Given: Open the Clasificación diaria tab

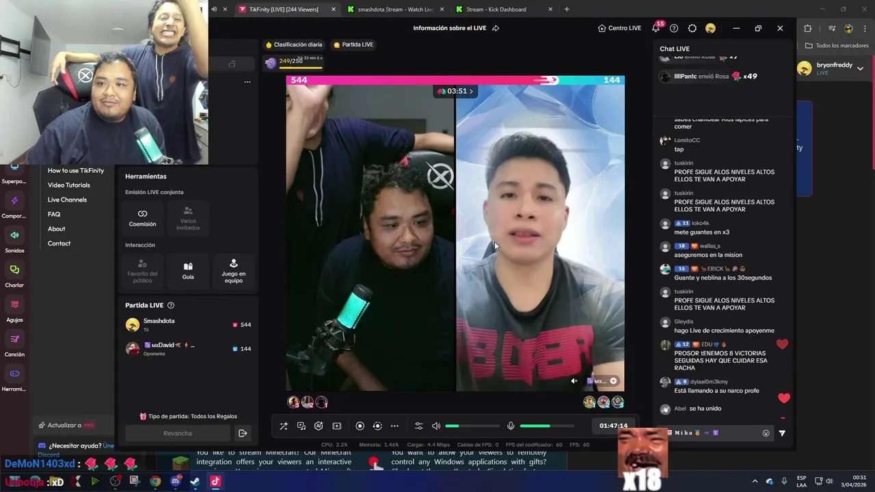Looking at the screenshot, I should click(x=293, y=44).
